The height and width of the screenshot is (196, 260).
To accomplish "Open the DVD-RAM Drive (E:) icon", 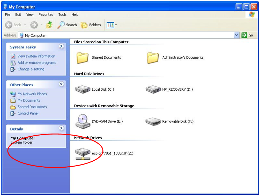I will point(83,121).
